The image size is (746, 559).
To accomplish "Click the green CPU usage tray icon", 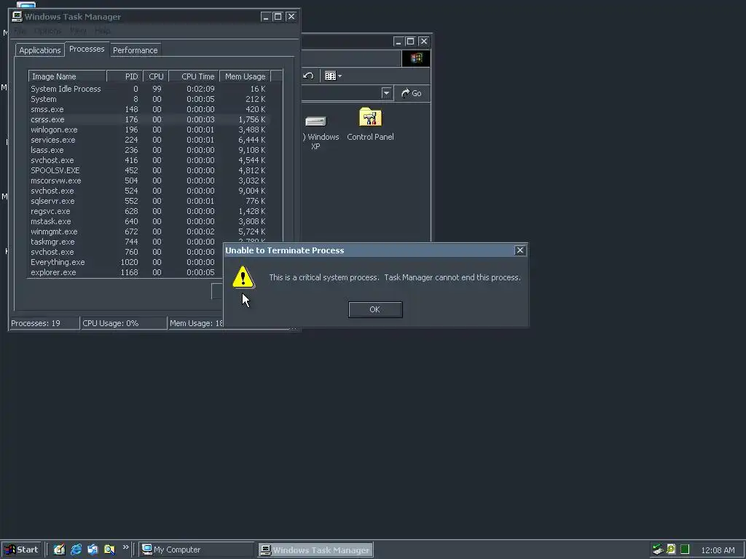I will 685,550.
